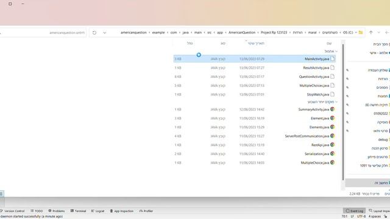The image size is (390, 219).
Task: Click the Serialization.java file icon
Action: click(x=333, y=154)
